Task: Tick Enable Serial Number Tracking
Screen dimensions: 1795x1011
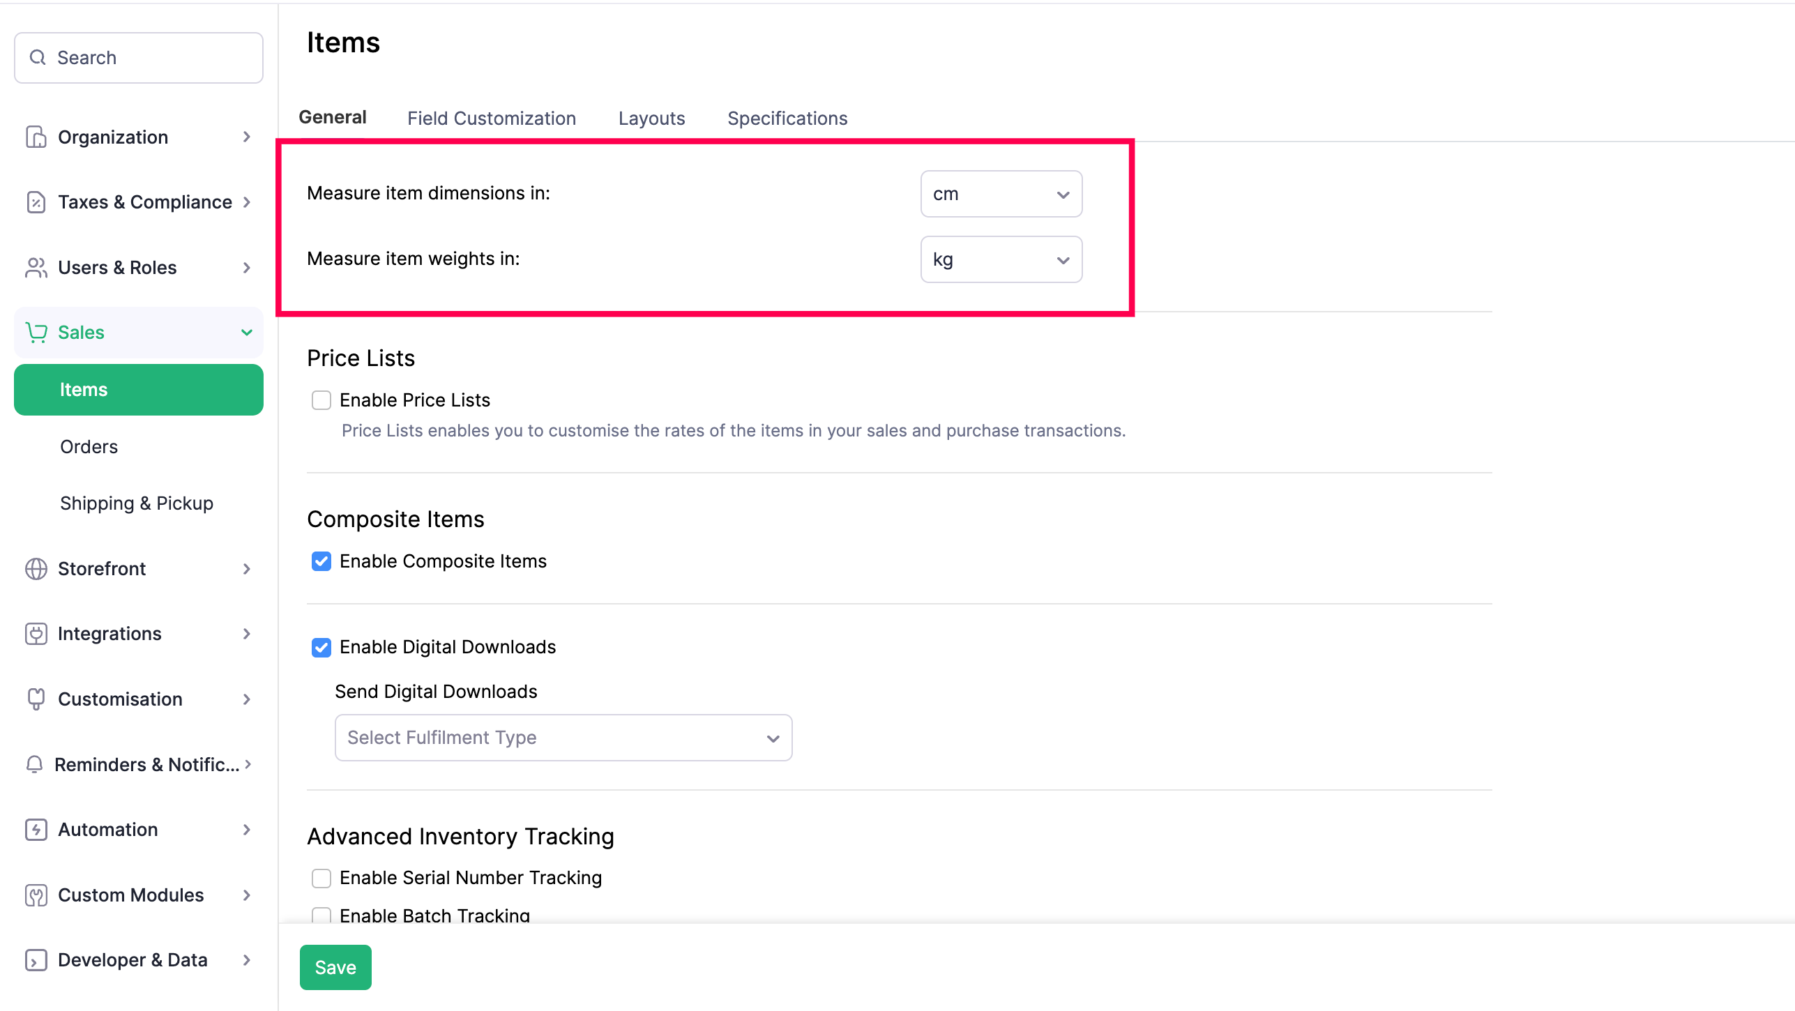Action: coord(321,878)
